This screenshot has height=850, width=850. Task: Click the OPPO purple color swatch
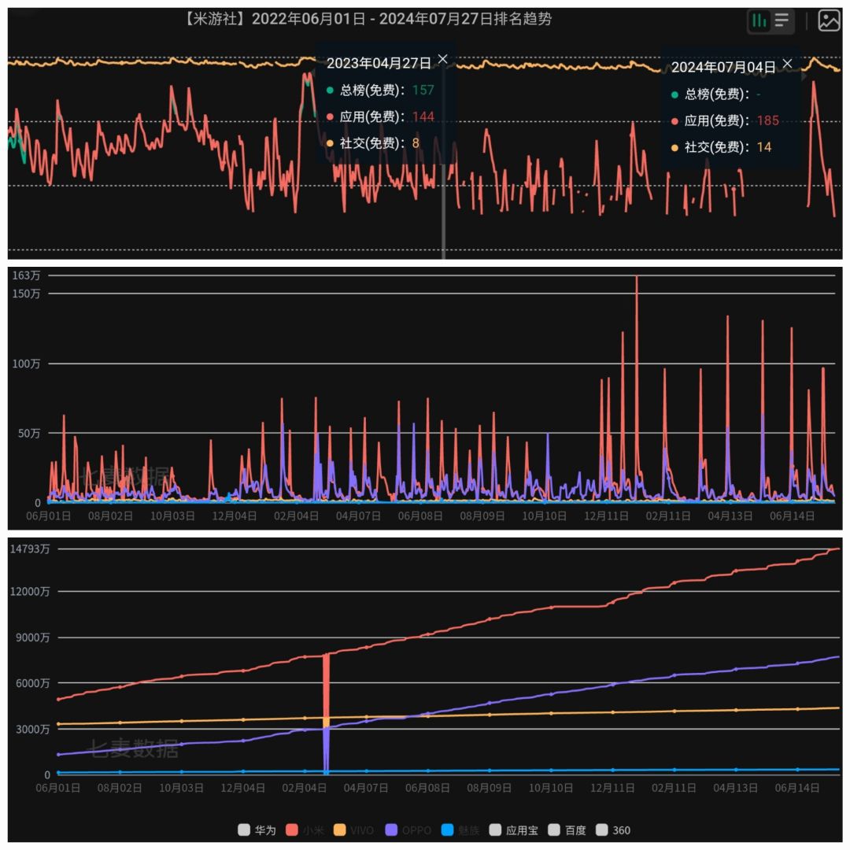point(391,830)
